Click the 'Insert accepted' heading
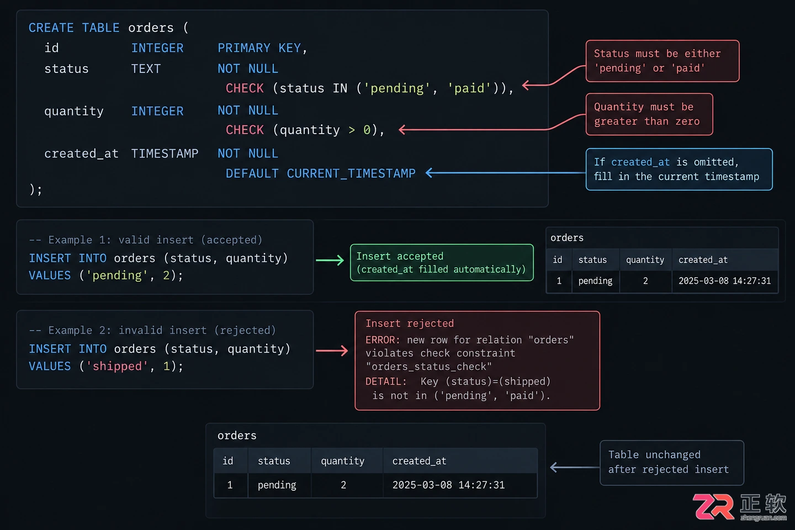 point(400,256)
